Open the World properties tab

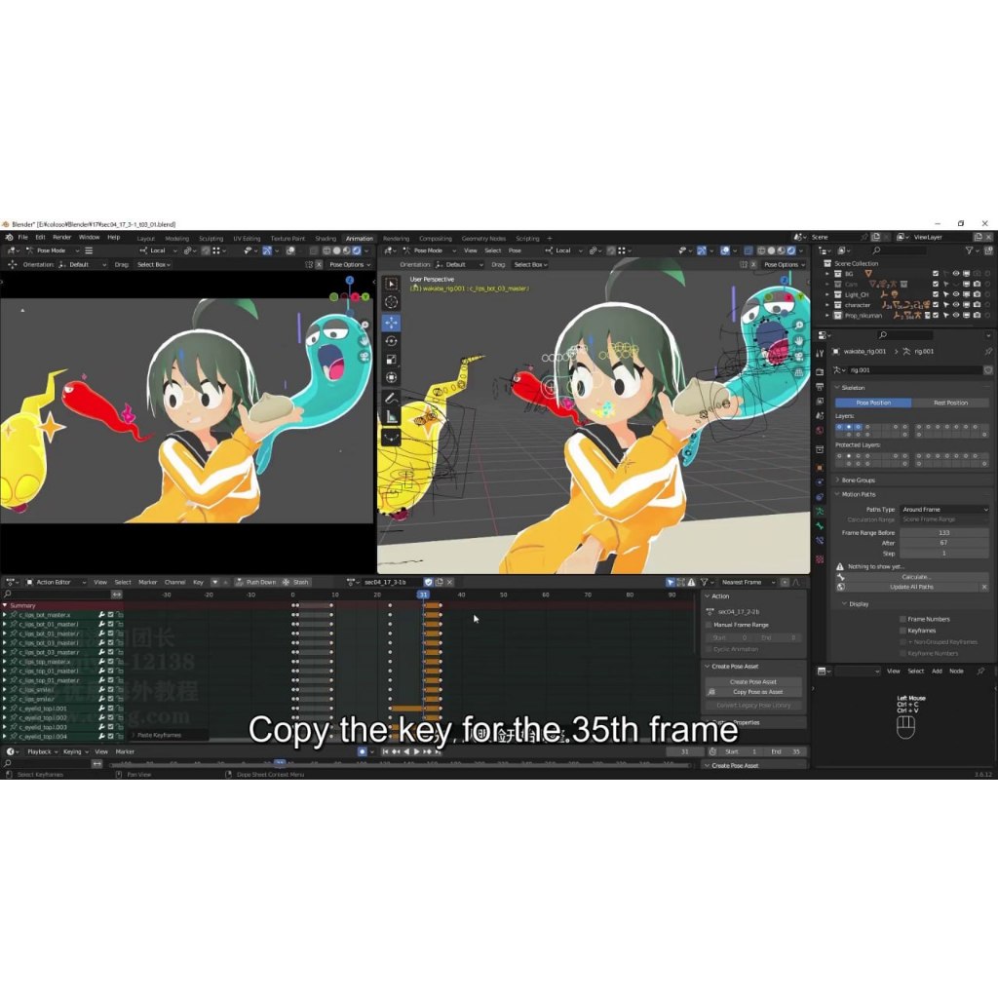[x=820, y=430]
